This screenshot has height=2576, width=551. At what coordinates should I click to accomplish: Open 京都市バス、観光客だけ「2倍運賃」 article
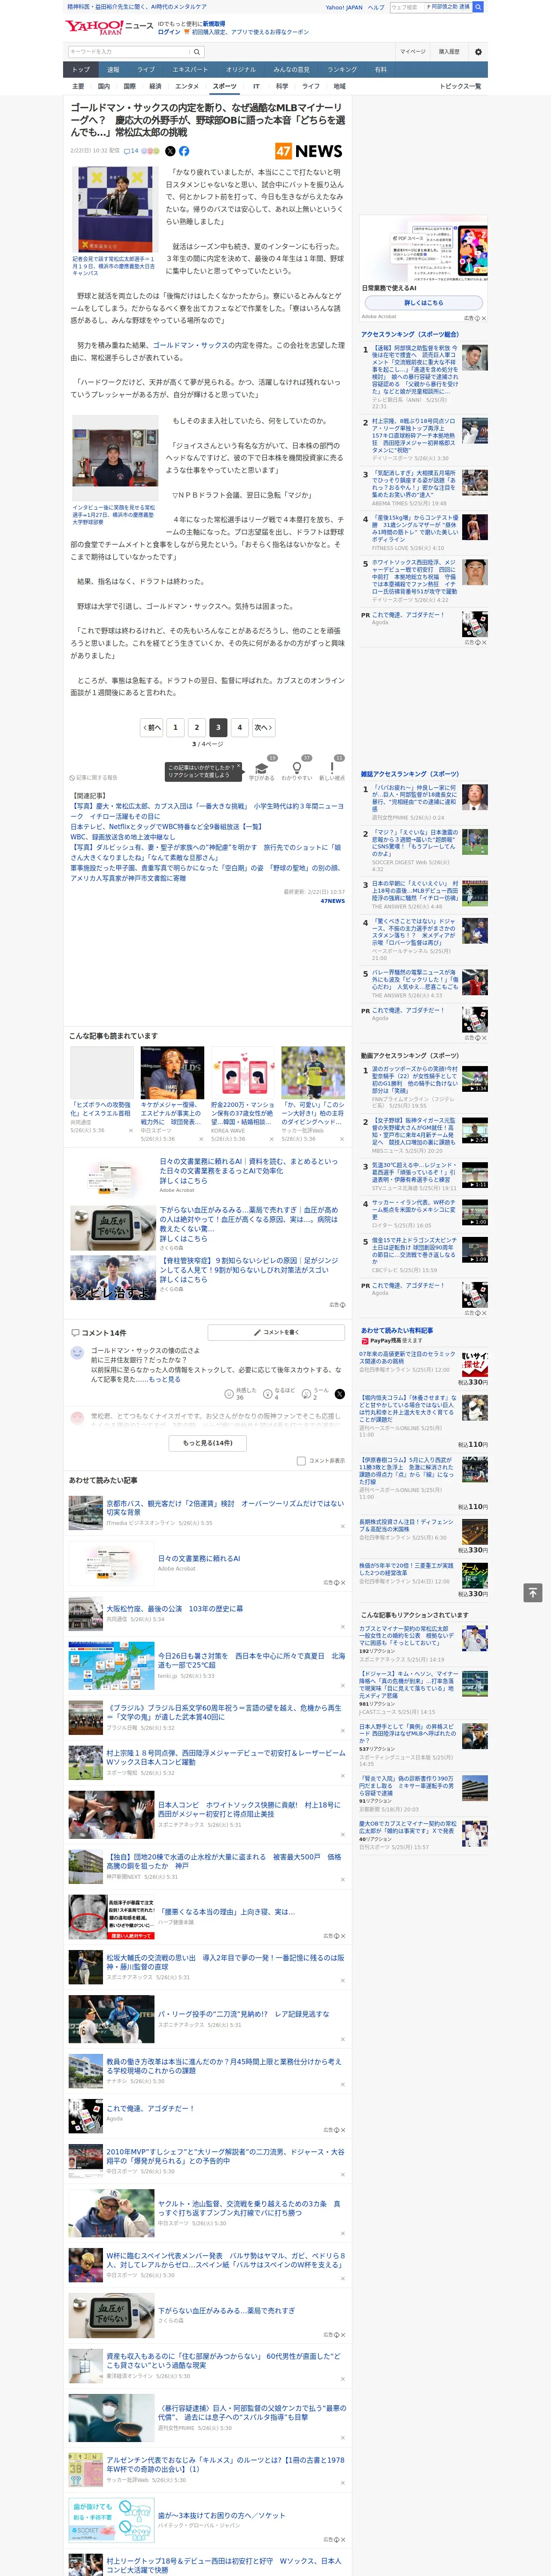click(x=225, y=1507)
